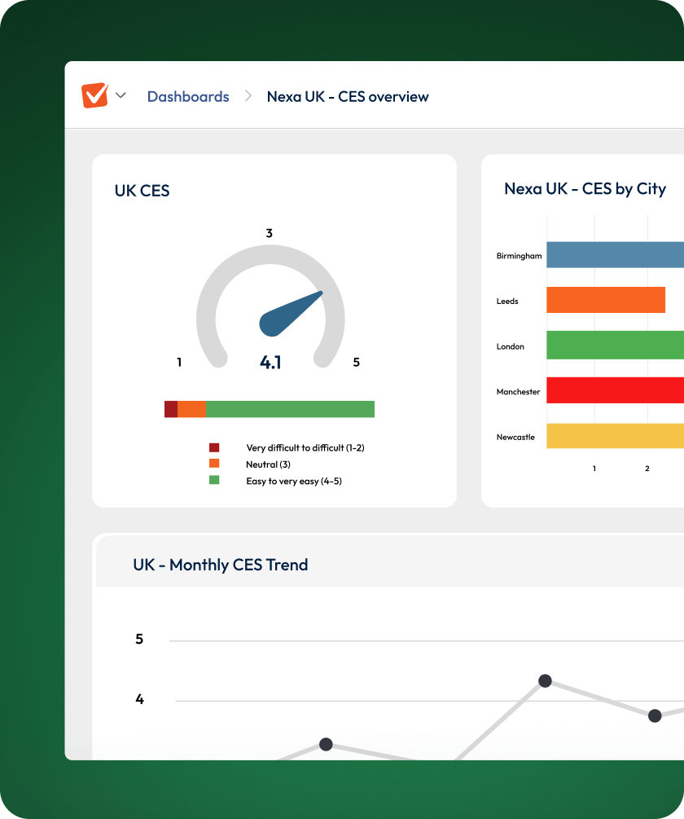Click the green easy segment of CES bar
The image size is (684, 819).
click(x=290, y=409)
